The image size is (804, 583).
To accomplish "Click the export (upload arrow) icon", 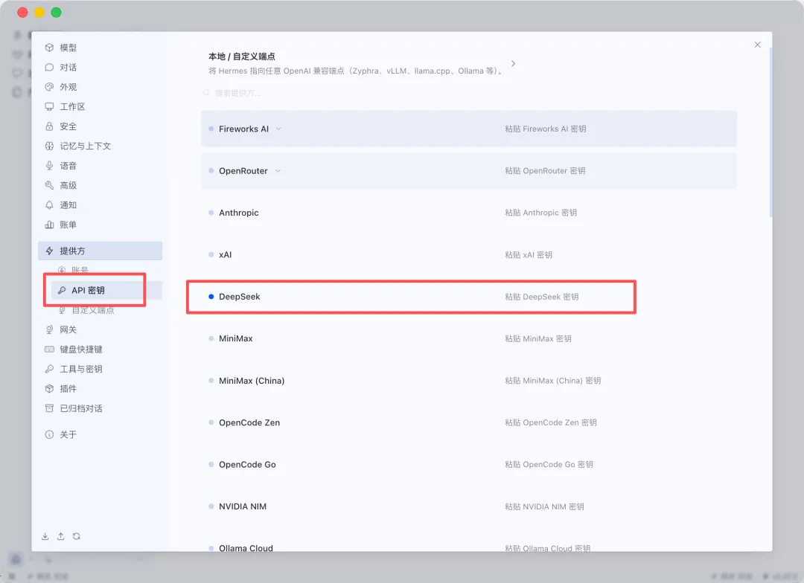I will pyautogui.click(x=60, y=536).
